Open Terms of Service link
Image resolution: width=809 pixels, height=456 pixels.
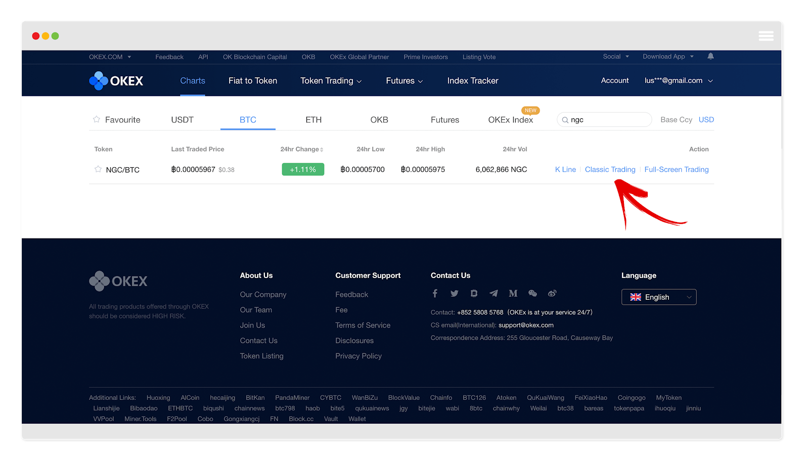pos(363,326)
